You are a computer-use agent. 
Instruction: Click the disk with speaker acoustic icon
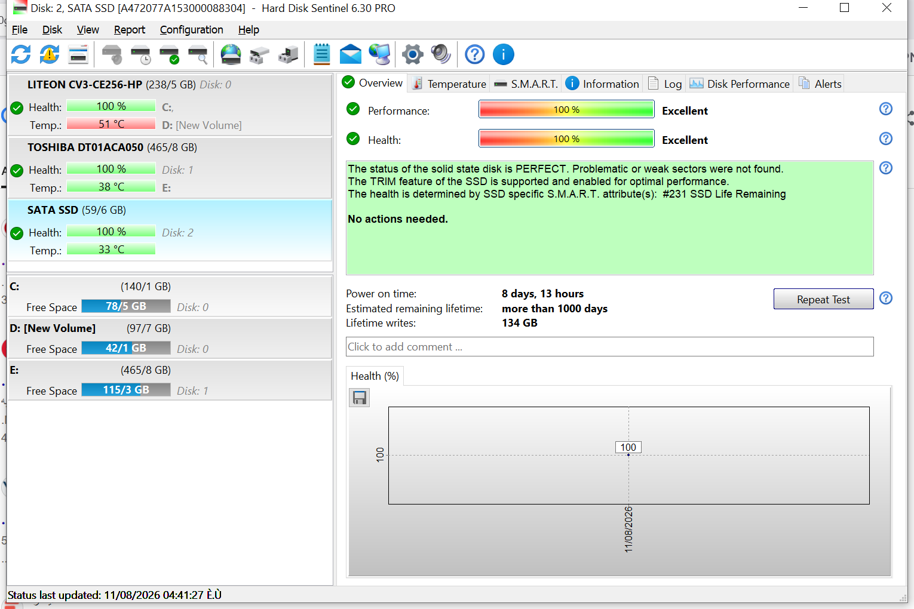(112, 54)
